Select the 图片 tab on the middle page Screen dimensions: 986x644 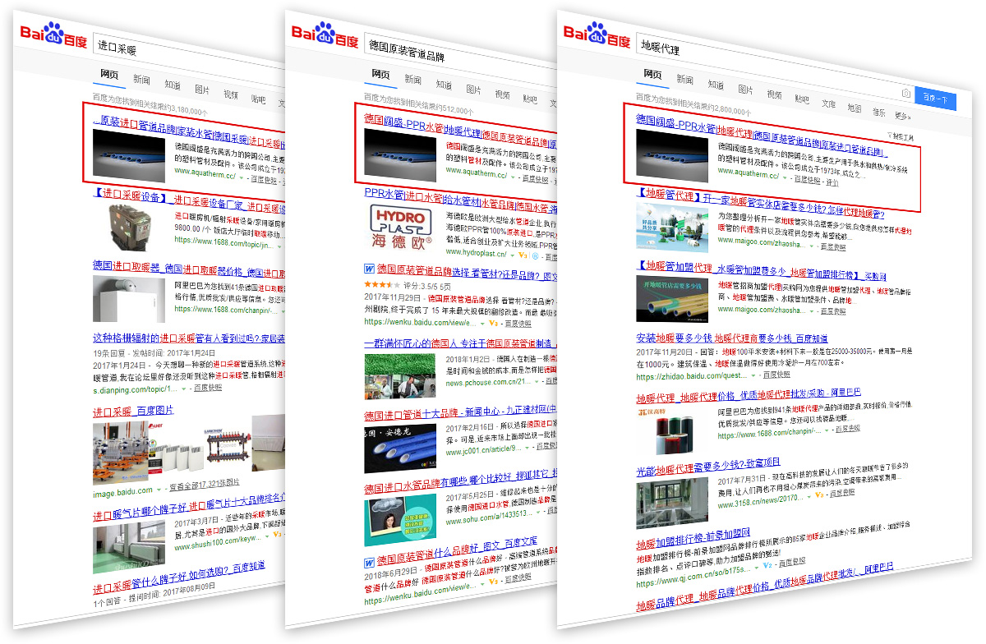pyautogui.click(x=474, y=89)
